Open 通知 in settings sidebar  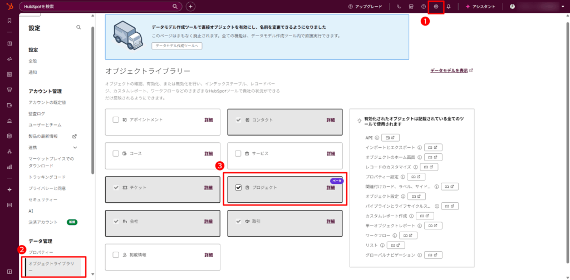point(33,72)
